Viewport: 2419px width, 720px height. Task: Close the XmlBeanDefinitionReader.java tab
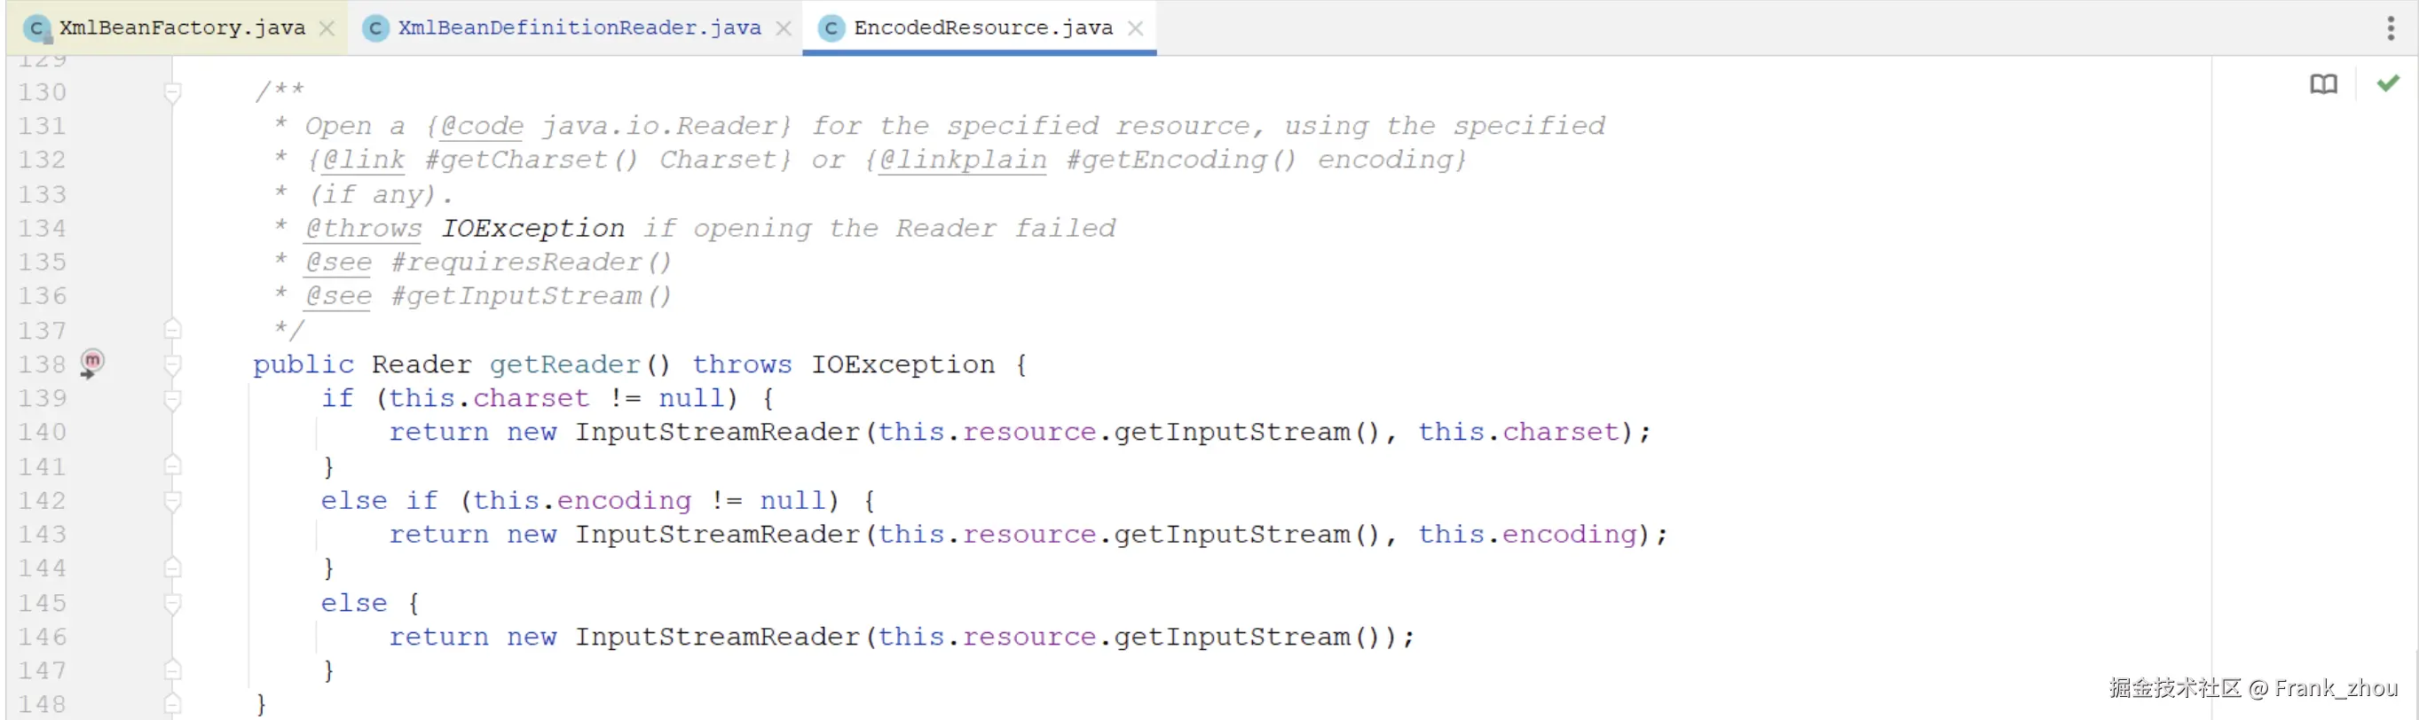click(784, 28)
